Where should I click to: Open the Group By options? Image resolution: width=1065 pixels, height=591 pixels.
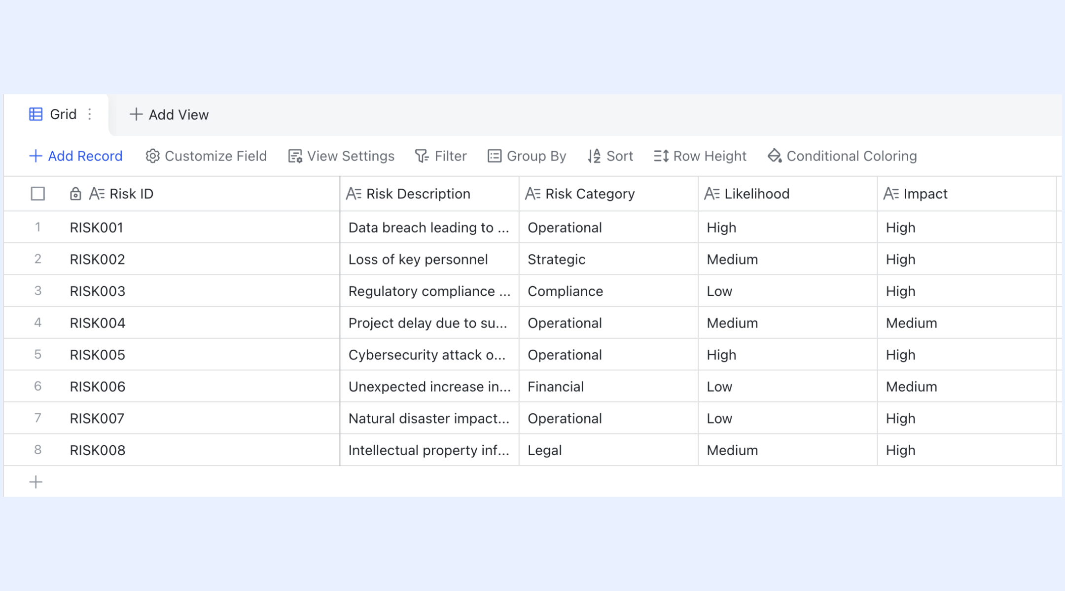pos(527,156)
